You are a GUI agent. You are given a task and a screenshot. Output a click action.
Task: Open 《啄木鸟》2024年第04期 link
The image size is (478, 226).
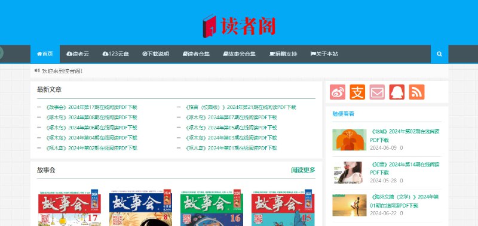click(91, 138)
